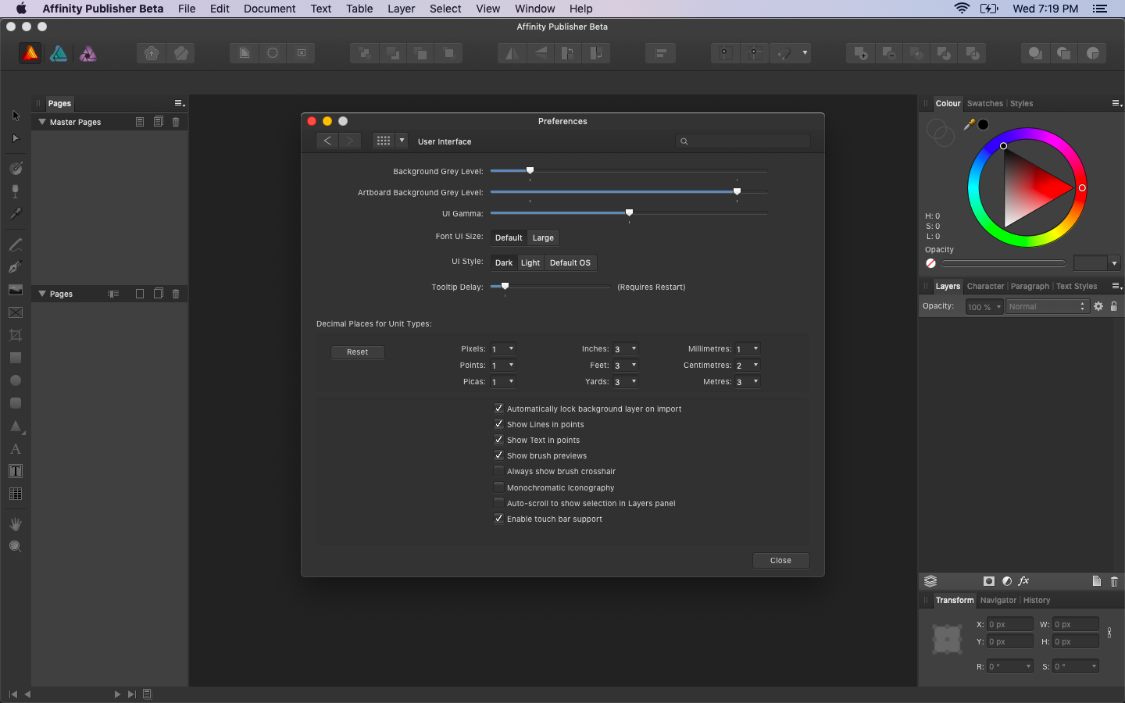
Task: Select the Zoom magnifier tool
Action: (x=16, y=547)
